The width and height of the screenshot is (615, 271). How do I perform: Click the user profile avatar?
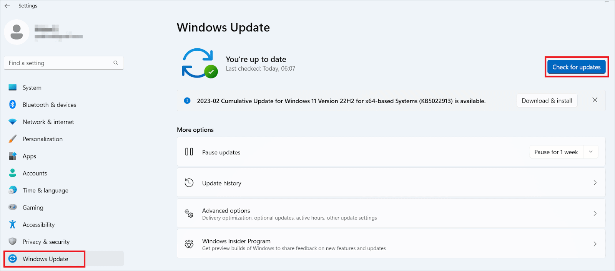[x=17, y=32]
